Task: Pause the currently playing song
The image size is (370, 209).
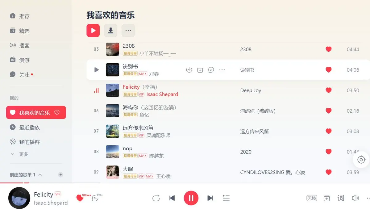Action: pyautogui.click(x=191, y=198)
